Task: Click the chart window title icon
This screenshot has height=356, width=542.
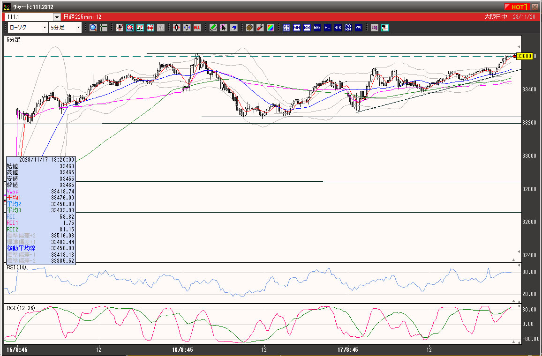Action: (7, 7)
